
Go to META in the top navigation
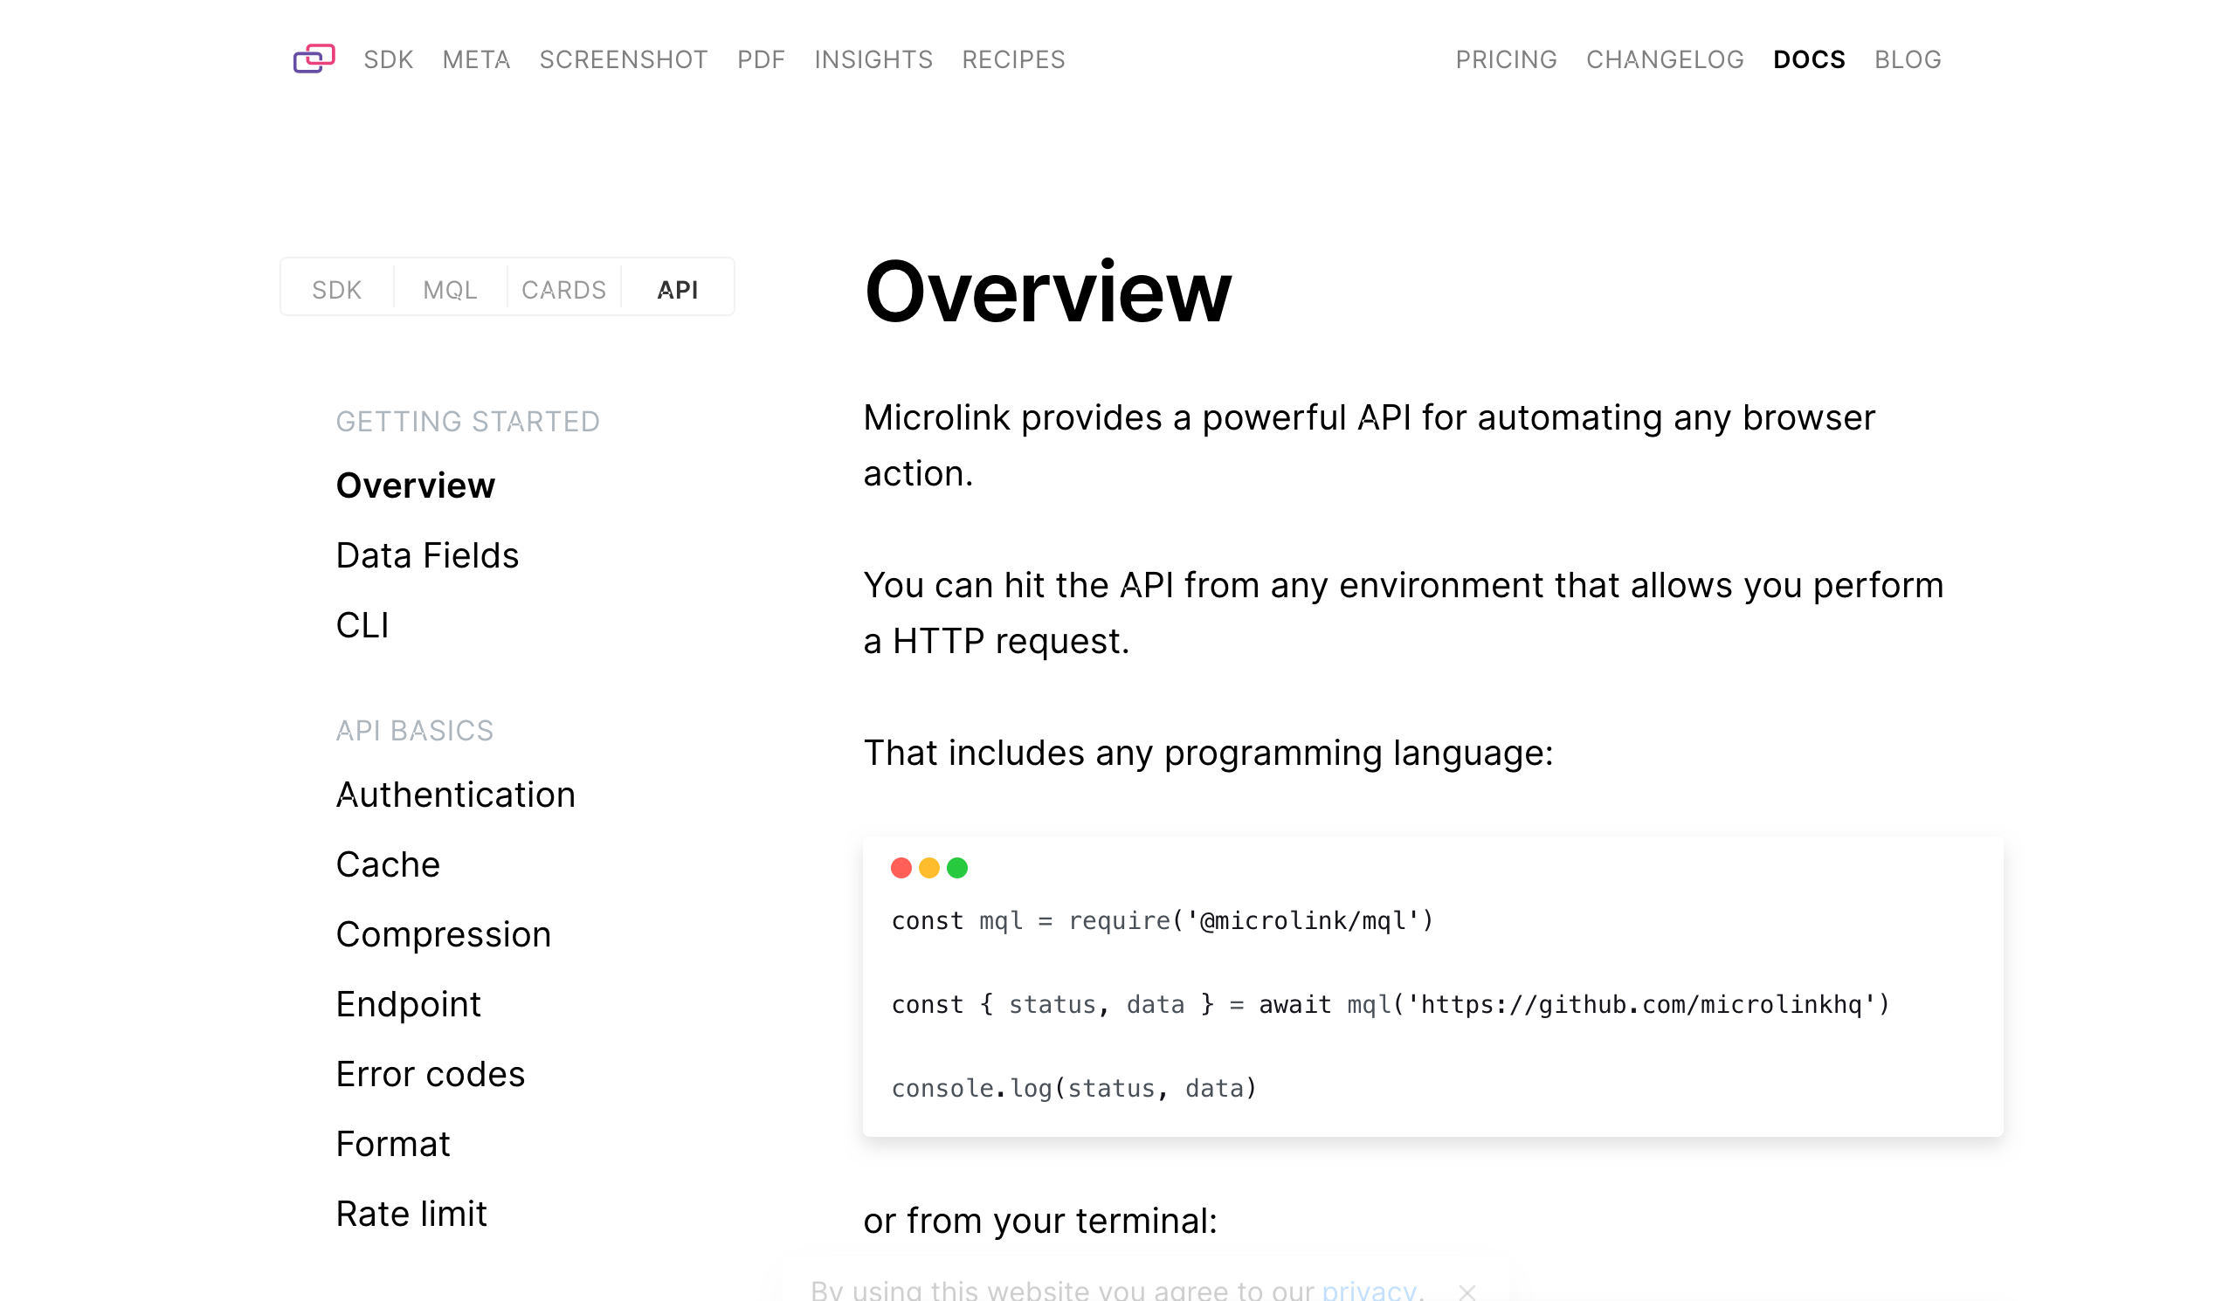tap(477, 59)
